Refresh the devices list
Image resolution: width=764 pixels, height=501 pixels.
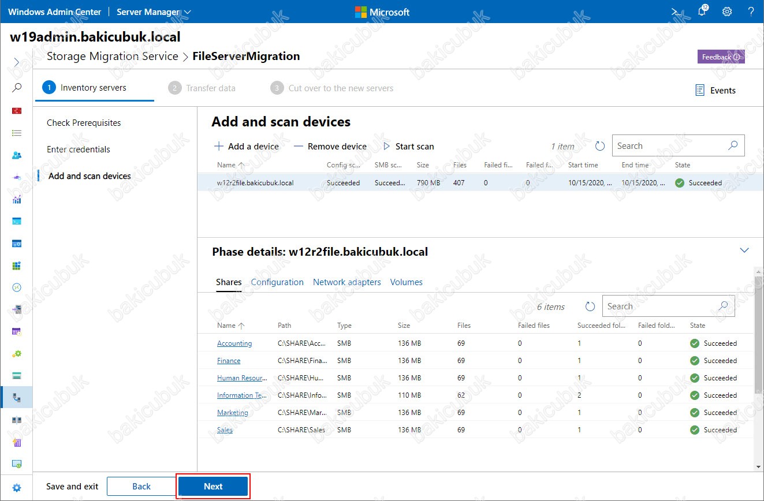coord(600,147)
